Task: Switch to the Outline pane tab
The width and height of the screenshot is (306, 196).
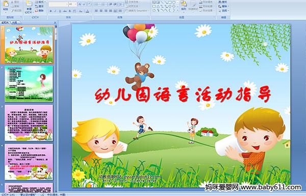Action: pos(14,22)
